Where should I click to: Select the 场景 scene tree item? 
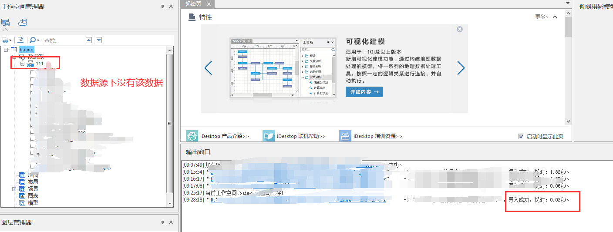(33, 189)
